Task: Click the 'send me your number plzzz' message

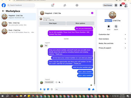Action: coord(82,67)
